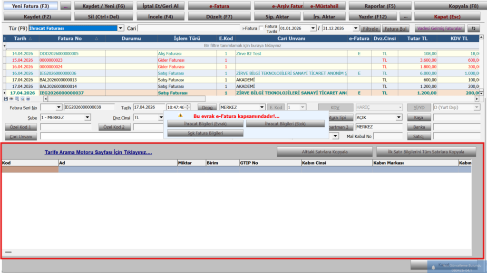Click the grid horizontal scroll right arrow
The height and width of the screenshot is (273, 487).
coord(477,99)
